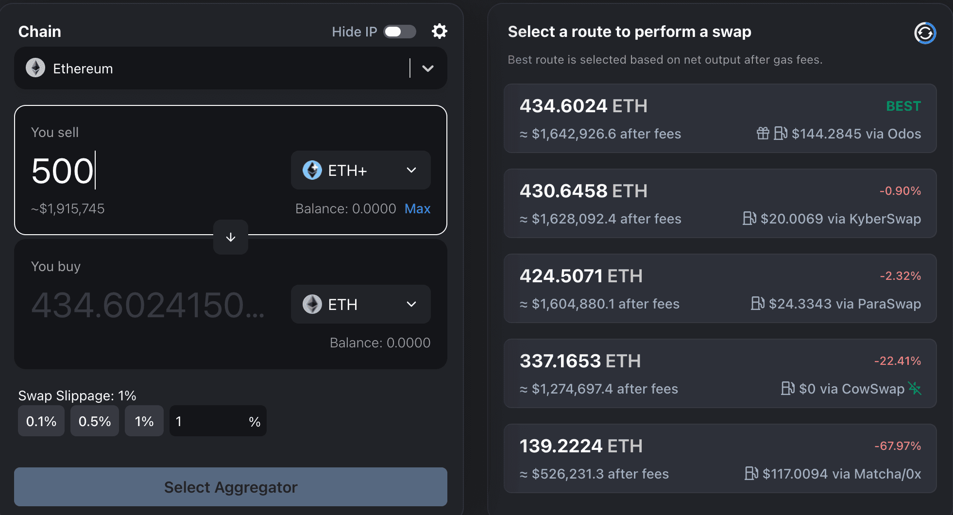
Task: Select the 337.1653 ETH CowSwap route
Action: [720, 374]
